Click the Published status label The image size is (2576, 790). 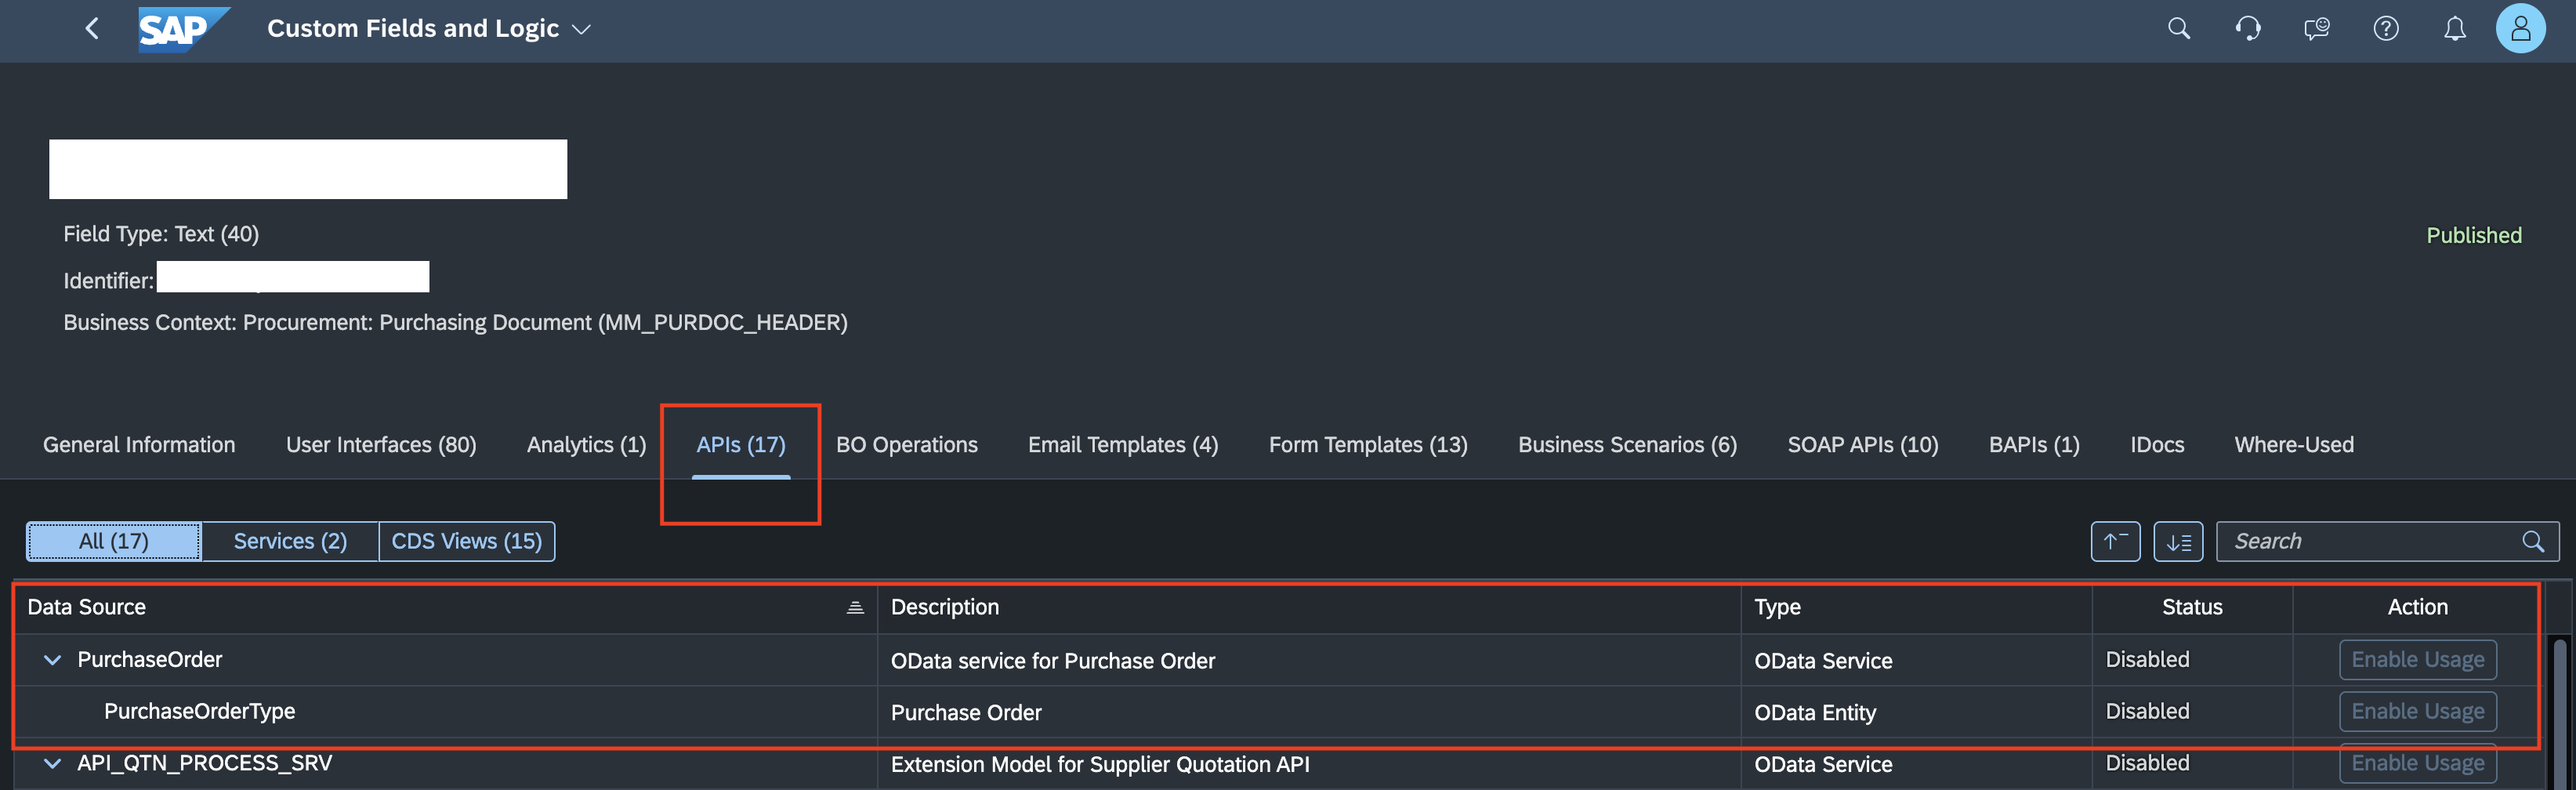pos(2474,235)
